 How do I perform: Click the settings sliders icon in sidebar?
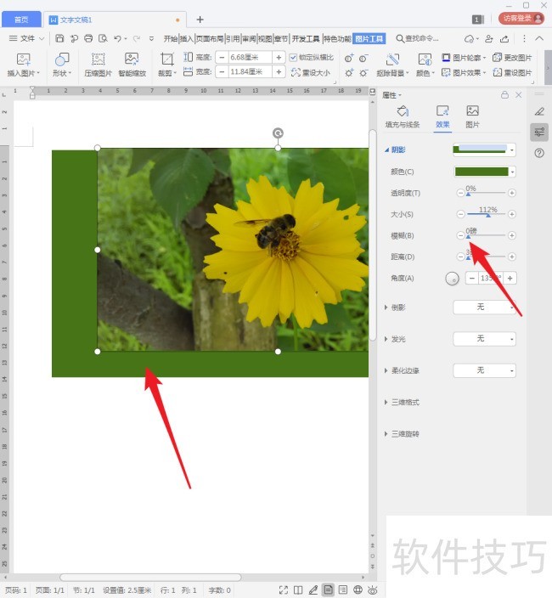539,133
